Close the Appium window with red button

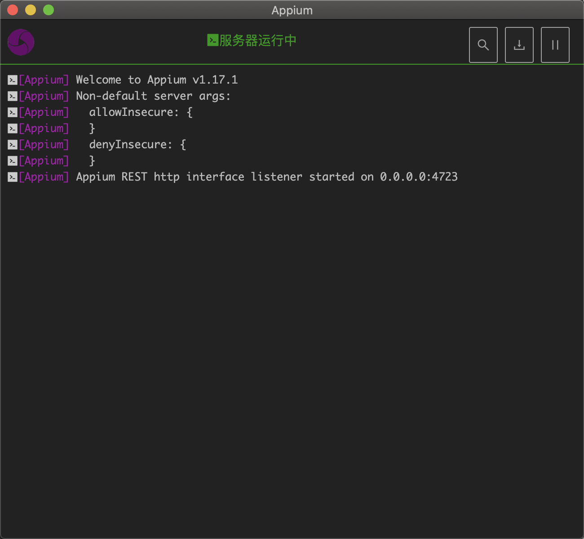(13, 10)
